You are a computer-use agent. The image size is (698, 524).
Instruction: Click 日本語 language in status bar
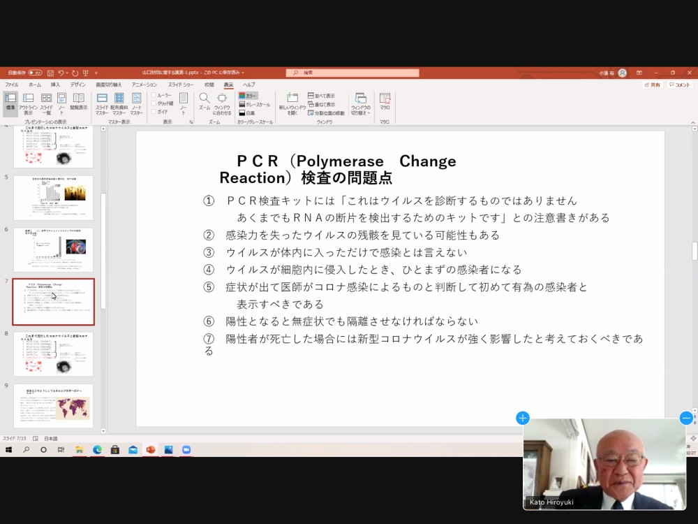point(51,439)
